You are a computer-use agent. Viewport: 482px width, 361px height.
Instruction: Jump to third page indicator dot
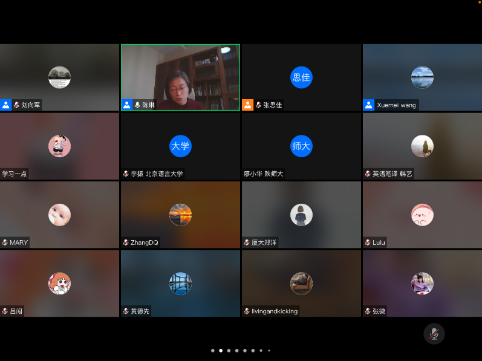point(229,350)
